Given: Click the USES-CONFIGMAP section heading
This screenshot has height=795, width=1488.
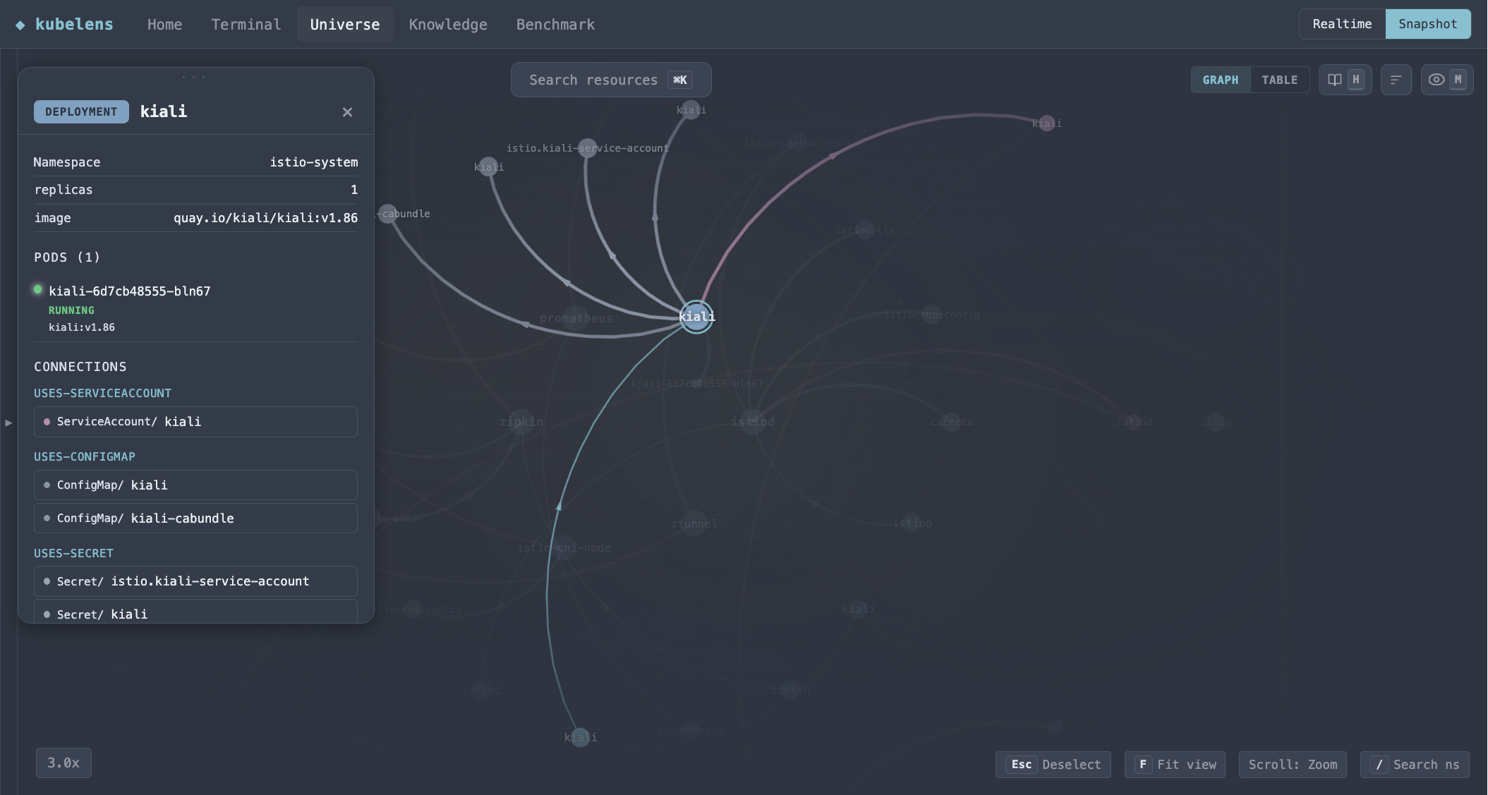Looking at the screenshot, I should [x=85, y=457].
